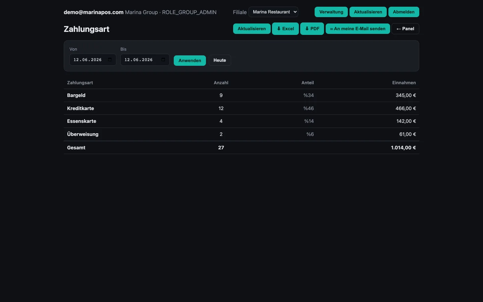Viewport: 483px width, 302px height.
Task: Click the Verwaltung button in header
Action: click(331, 12)
